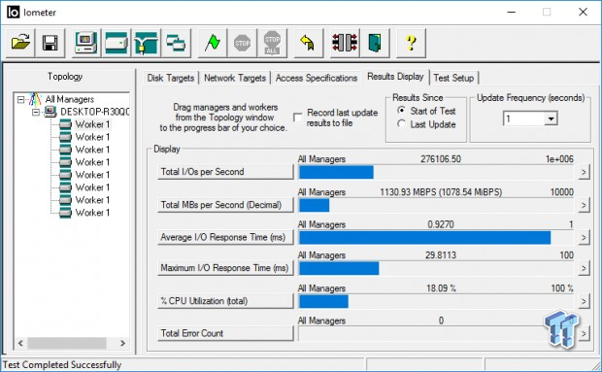Open the Access Specifications tab
602x372 pixels.
(317, 78)
